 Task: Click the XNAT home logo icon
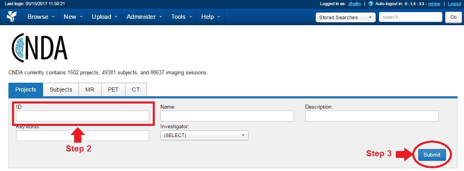tap(12, 17)
